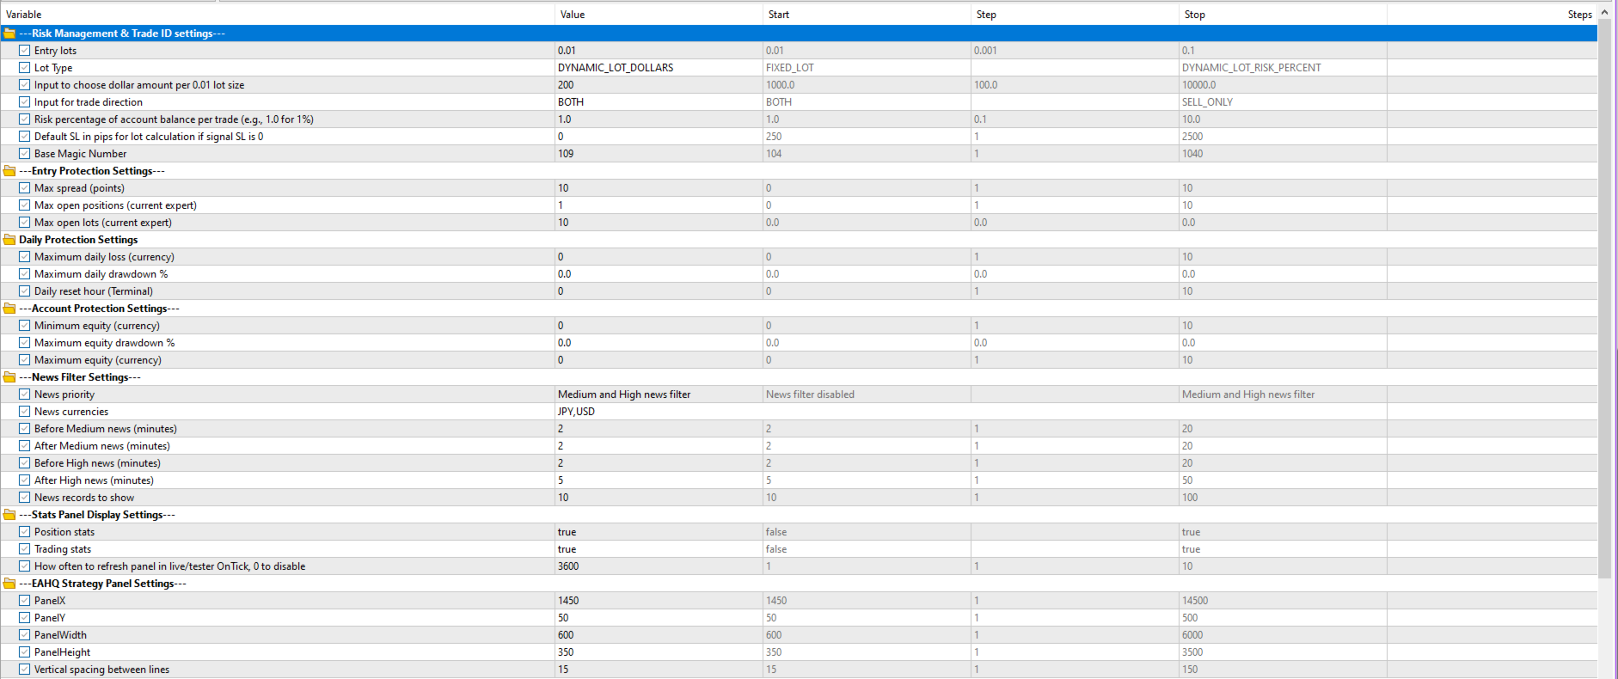Edit Base Magic Number value 109
The height and width of the screenshot is (679, 1618).
659,154
